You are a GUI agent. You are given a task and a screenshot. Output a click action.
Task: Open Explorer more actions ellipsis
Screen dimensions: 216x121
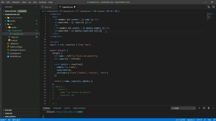point(36,7)
